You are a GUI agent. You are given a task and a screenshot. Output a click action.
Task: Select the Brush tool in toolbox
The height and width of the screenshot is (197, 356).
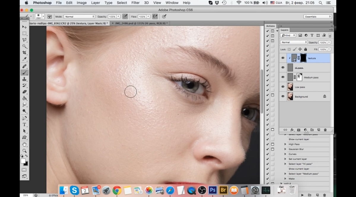(x=25, y=72)
